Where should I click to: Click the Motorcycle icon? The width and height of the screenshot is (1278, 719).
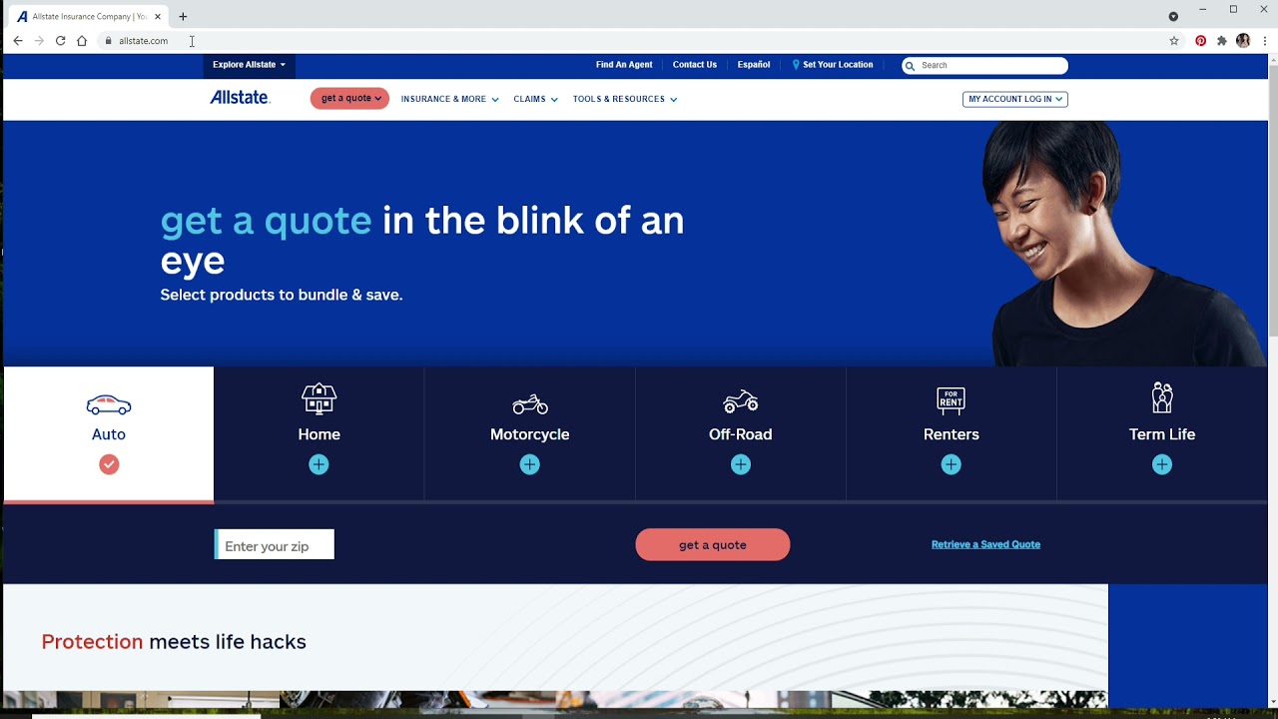point(530,403)
